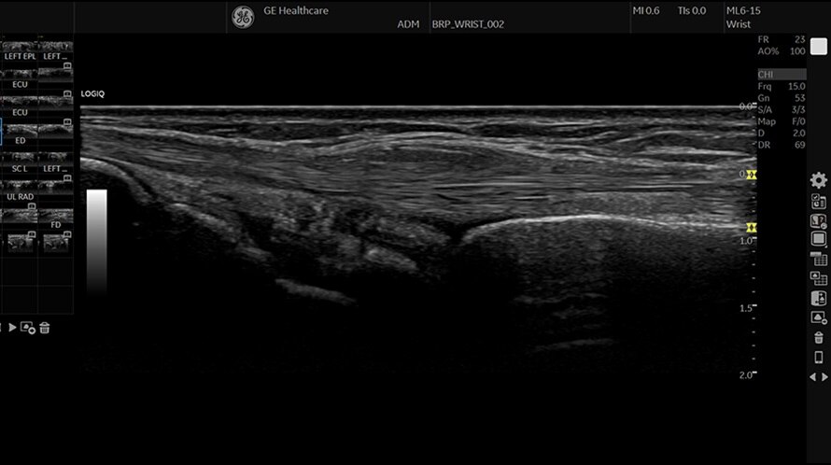Click the 'ML6-15' probe label
This screenshot has height=465, width=831.
[x=743, y=10]
